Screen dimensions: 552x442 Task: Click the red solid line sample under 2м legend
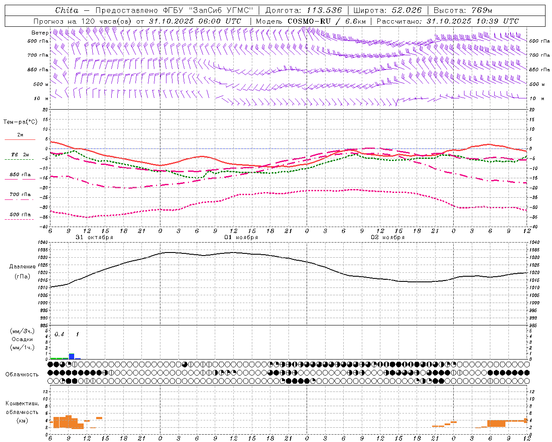[20, 140]
